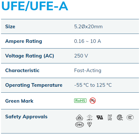Select the CQC oval logo
Viewport: 140px width, 135px height.
(80, 124)
